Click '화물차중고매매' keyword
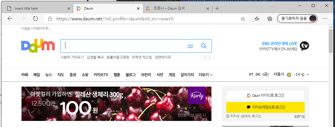 point(118,58)
